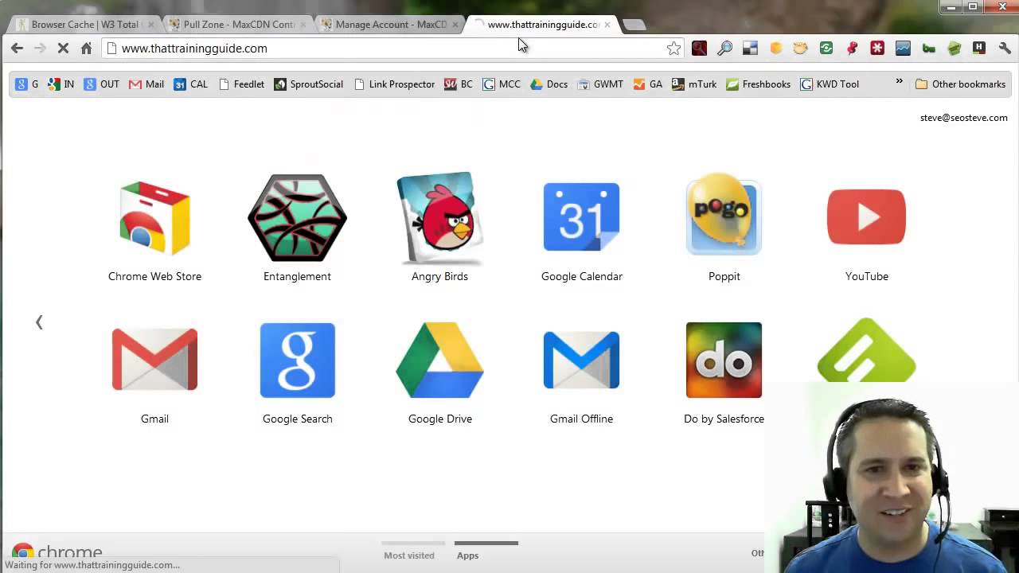Select the Apps section
The width and height of the screenshot is (1019, 573).
pyautogui.click(x=468, y=555)
